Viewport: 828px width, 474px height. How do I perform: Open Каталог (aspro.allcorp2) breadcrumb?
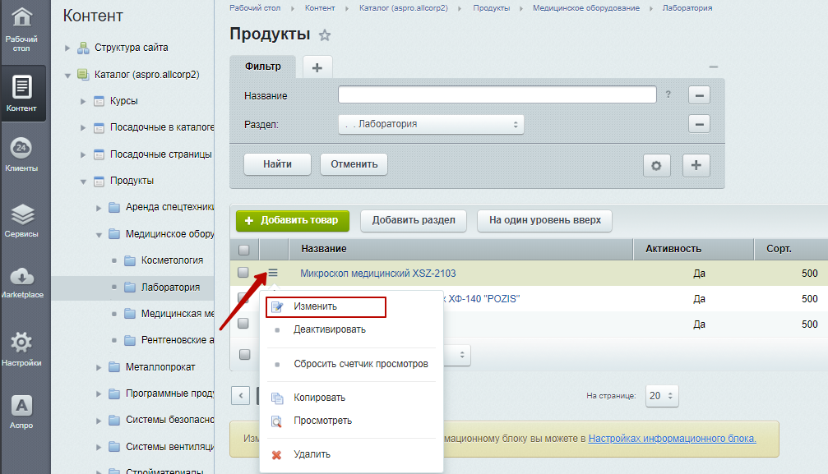[403, 8]
